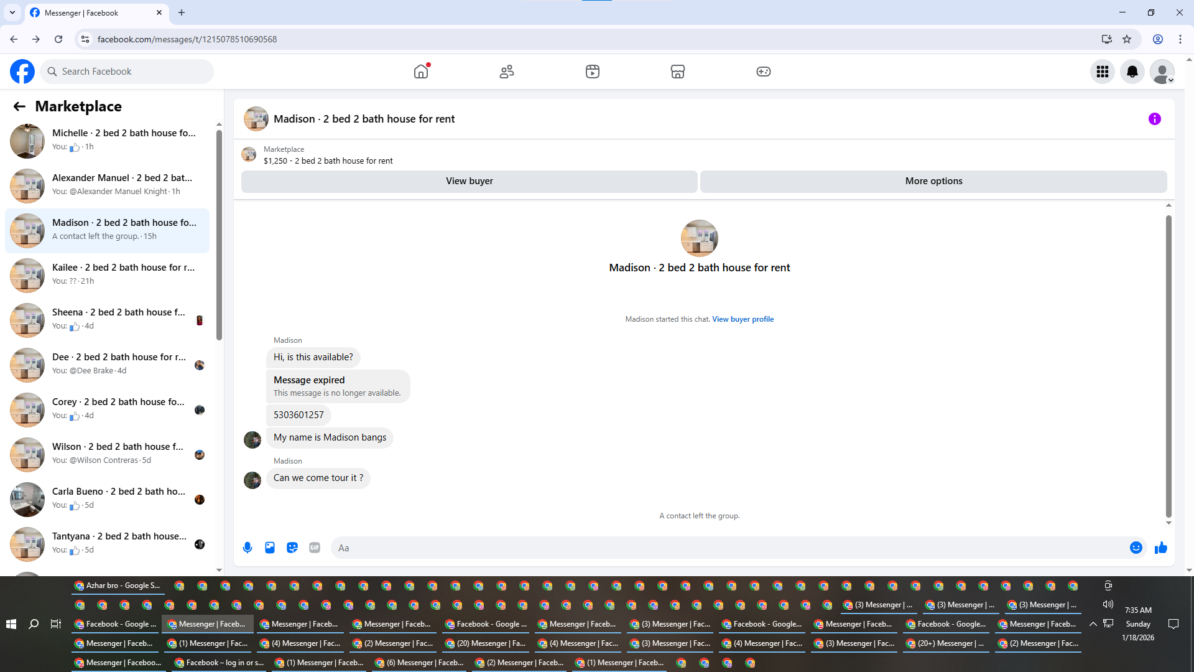Viewport: 1194px width, 672px height.
Task: Open Facebook notifications bell
Action: click(1132, 72)
